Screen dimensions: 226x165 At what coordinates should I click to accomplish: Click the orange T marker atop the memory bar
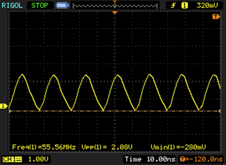point(115,2)
